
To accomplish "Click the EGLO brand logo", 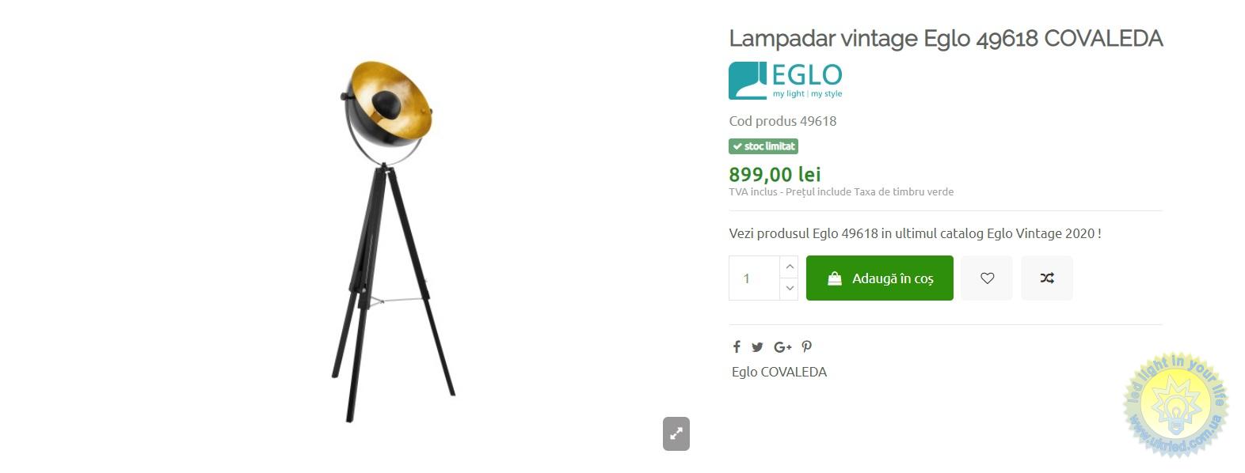I will point(786,81).
